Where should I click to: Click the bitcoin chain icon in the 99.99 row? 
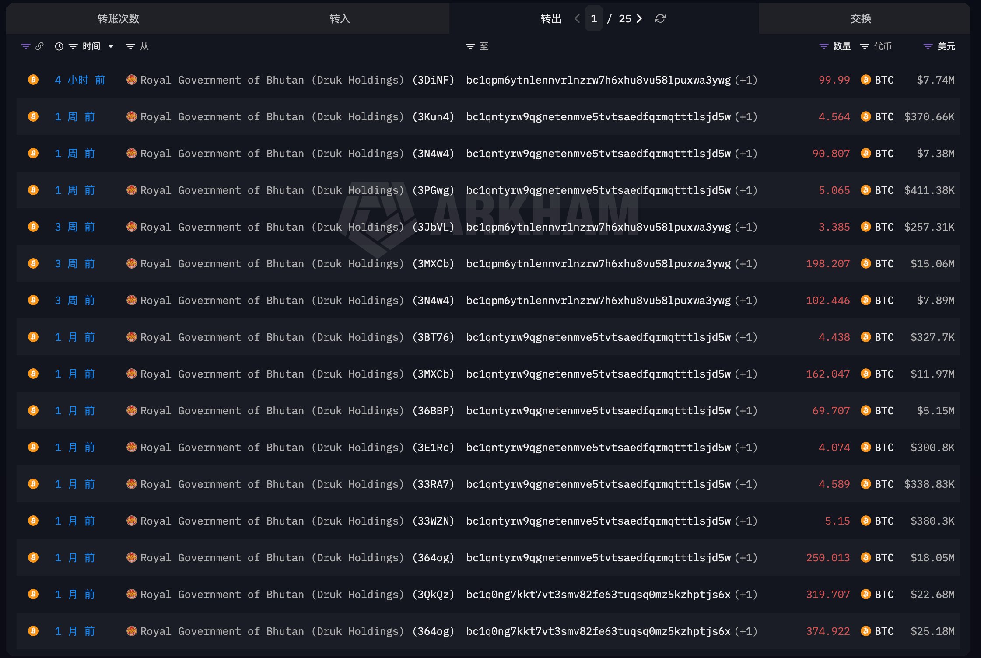pos(33,80)
